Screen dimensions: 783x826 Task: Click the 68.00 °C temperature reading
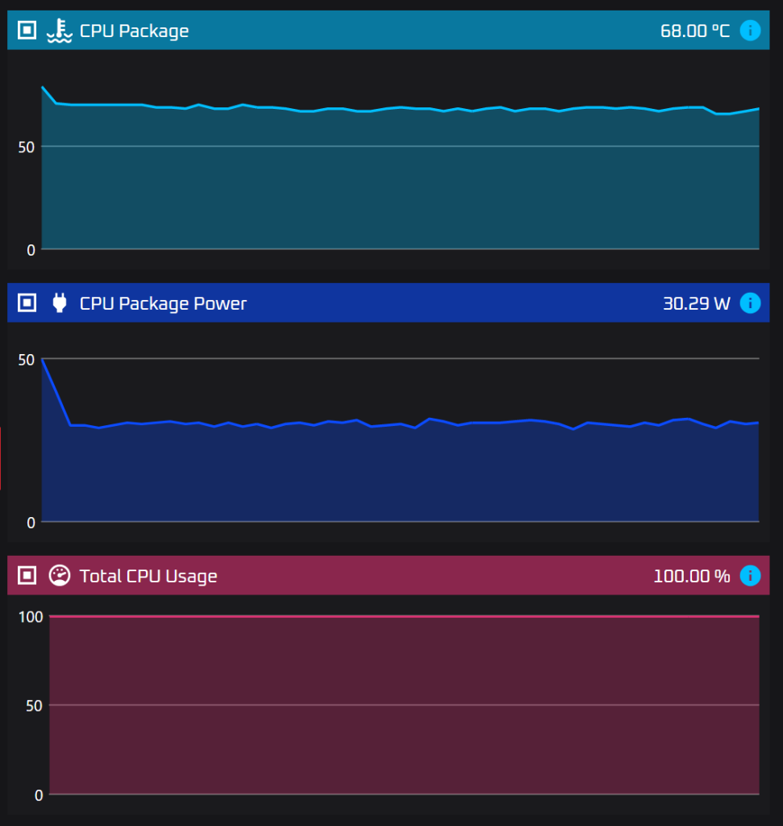point(694,31)
